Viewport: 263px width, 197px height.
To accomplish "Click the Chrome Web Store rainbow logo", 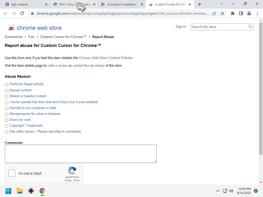I will [x=11, y=28].
